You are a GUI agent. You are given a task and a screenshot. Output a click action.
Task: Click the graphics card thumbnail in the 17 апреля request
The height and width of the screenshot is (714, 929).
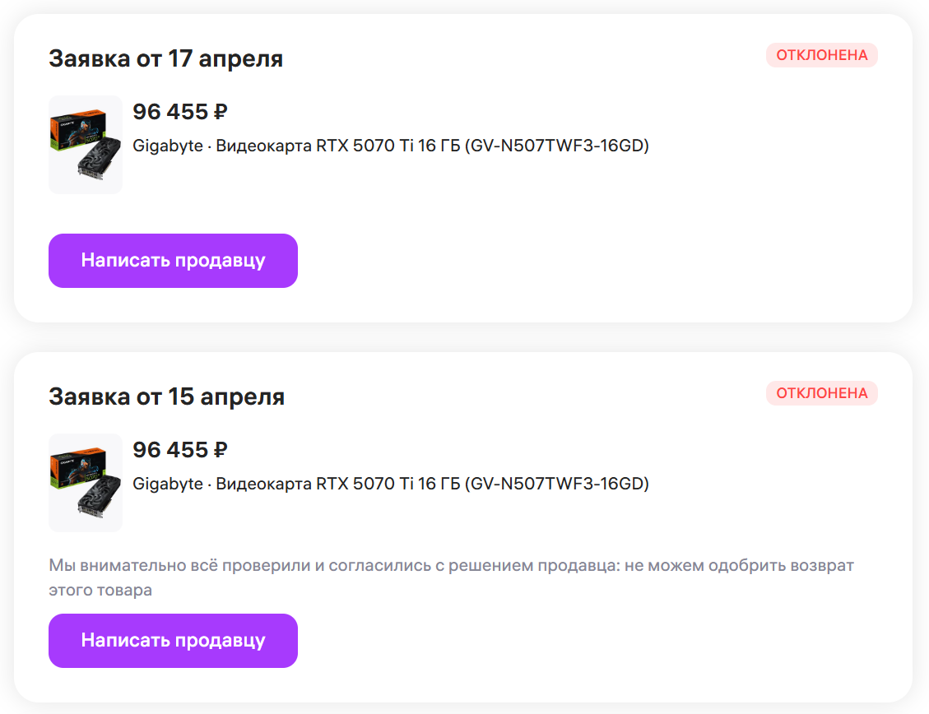(x=86, y=145)
